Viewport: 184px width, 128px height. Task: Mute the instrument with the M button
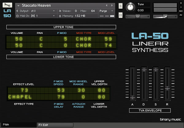[121, 15]
